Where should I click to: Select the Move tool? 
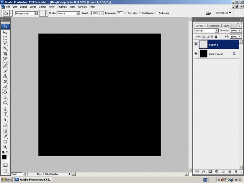pyautogui.click(x=5, y=33)
